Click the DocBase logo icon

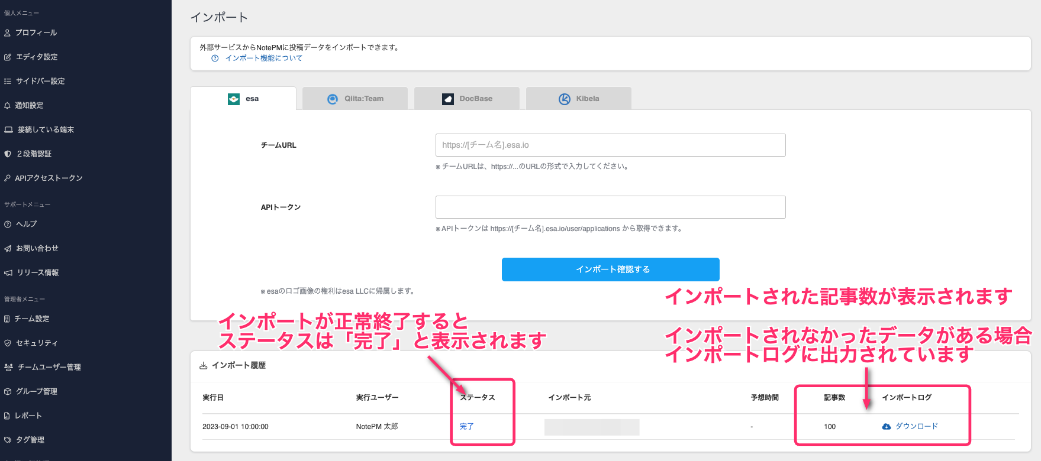click(x=448, y=99)
